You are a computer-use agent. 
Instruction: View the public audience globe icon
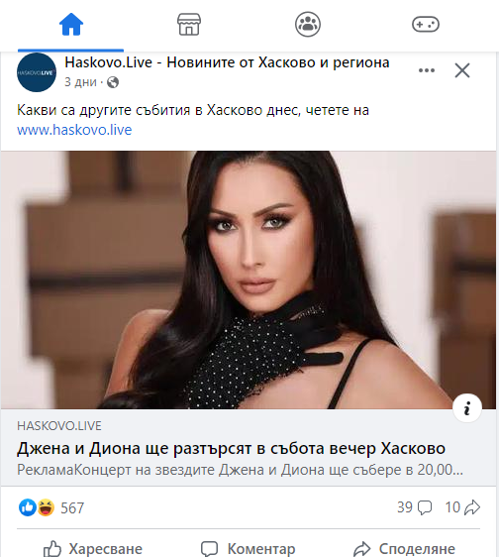coord(113,82)
